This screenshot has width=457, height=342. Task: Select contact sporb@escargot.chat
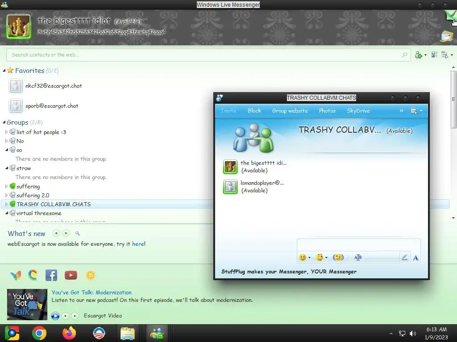(52, 106)
